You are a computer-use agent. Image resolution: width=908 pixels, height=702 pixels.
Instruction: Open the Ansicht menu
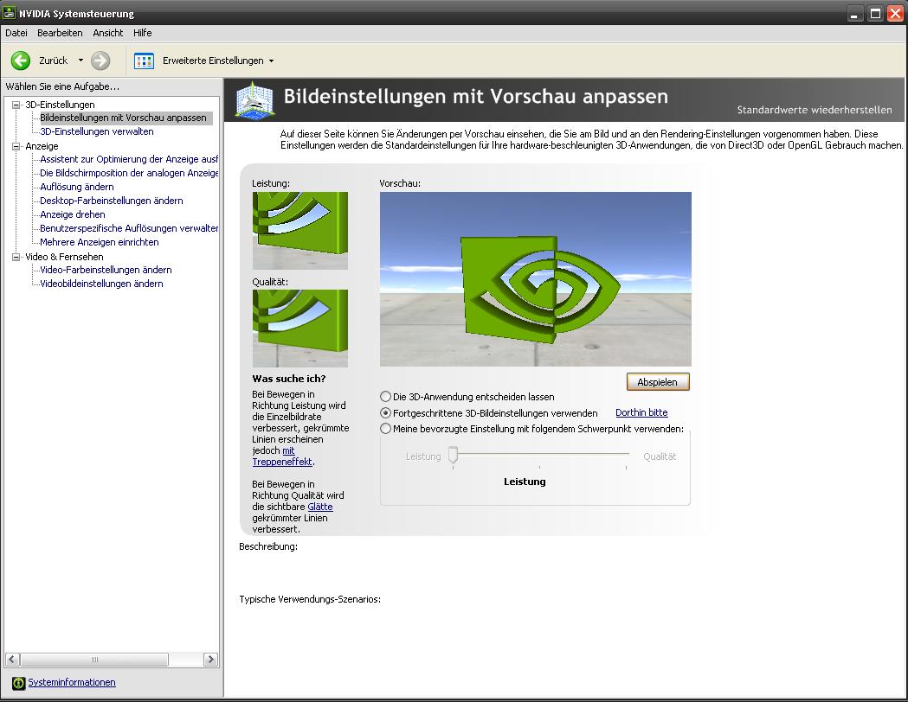pos(107,33)
